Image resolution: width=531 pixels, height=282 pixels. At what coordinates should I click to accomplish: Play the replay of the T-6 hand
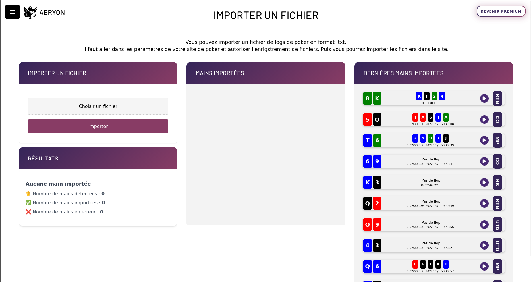tap(484, 140)
